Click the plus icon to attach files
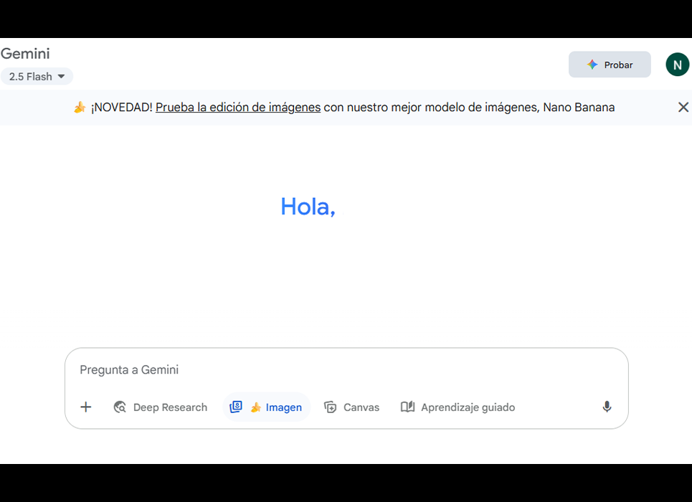The height and width of the screenshot is (502, 692). pos(85,407)
